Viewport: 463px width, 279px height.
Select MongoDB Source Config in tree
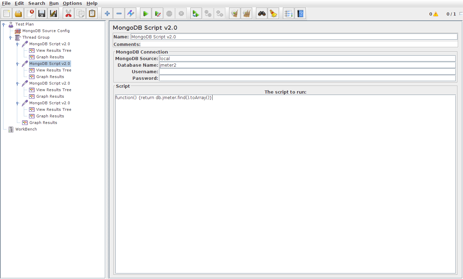tap(46, 31)
